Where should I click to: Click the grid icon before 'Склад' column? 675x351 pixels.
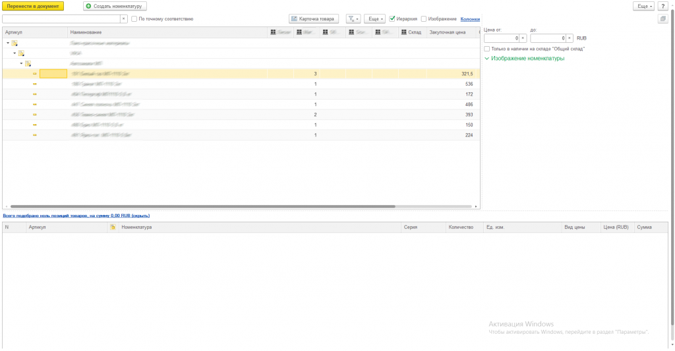click(x=403, y=32)
